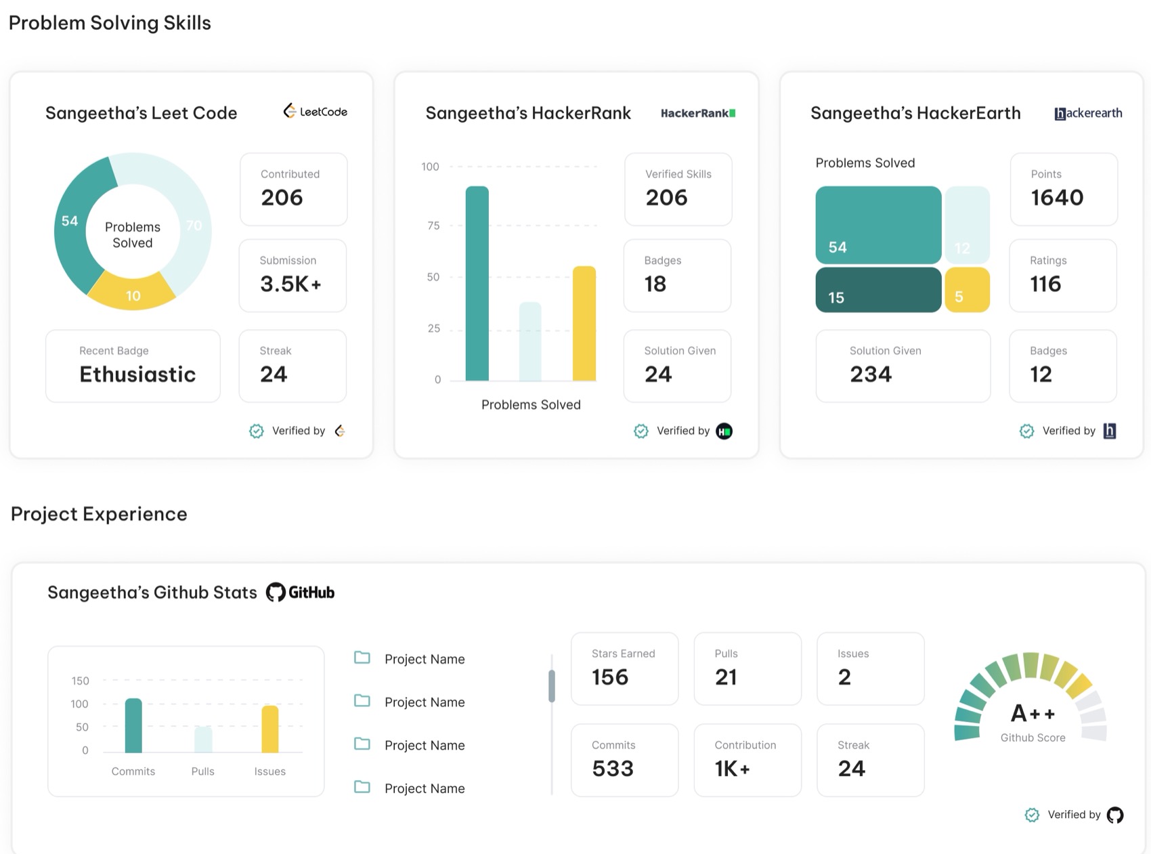Click the yellow bar in HackerRank chart

(584, 323)
